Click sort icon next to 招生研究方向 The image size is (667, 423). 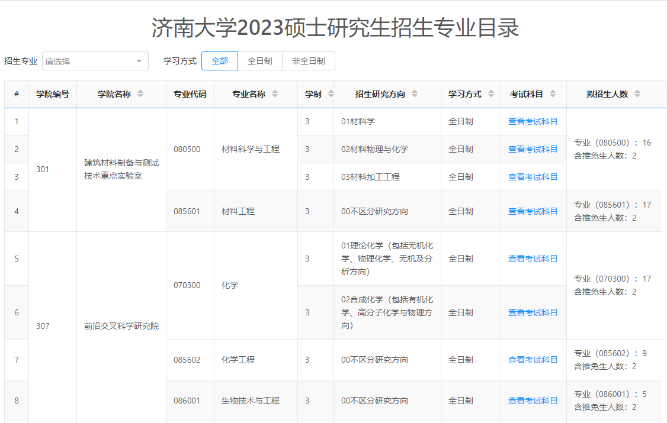click(x=415, y=94)
